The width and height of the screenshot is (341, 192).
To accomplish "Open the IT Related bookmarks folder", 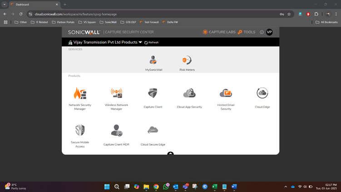I will [x=40, y=22].
